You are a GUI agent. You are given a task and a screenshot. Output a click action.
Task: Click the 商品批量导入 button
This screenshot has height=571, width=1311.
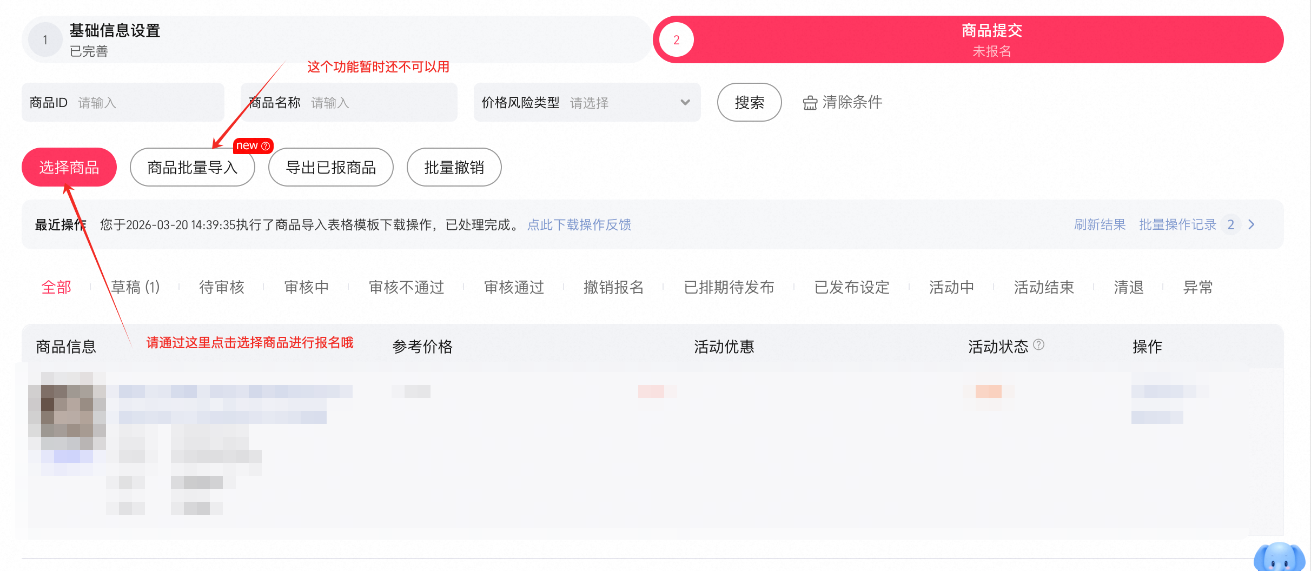click(x=192, y=167)
